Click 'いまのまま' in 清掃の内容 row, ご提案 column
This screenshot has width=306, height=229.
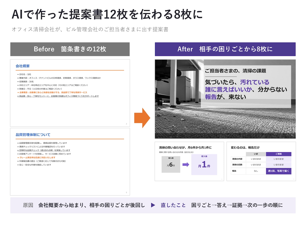pos(279,159)
